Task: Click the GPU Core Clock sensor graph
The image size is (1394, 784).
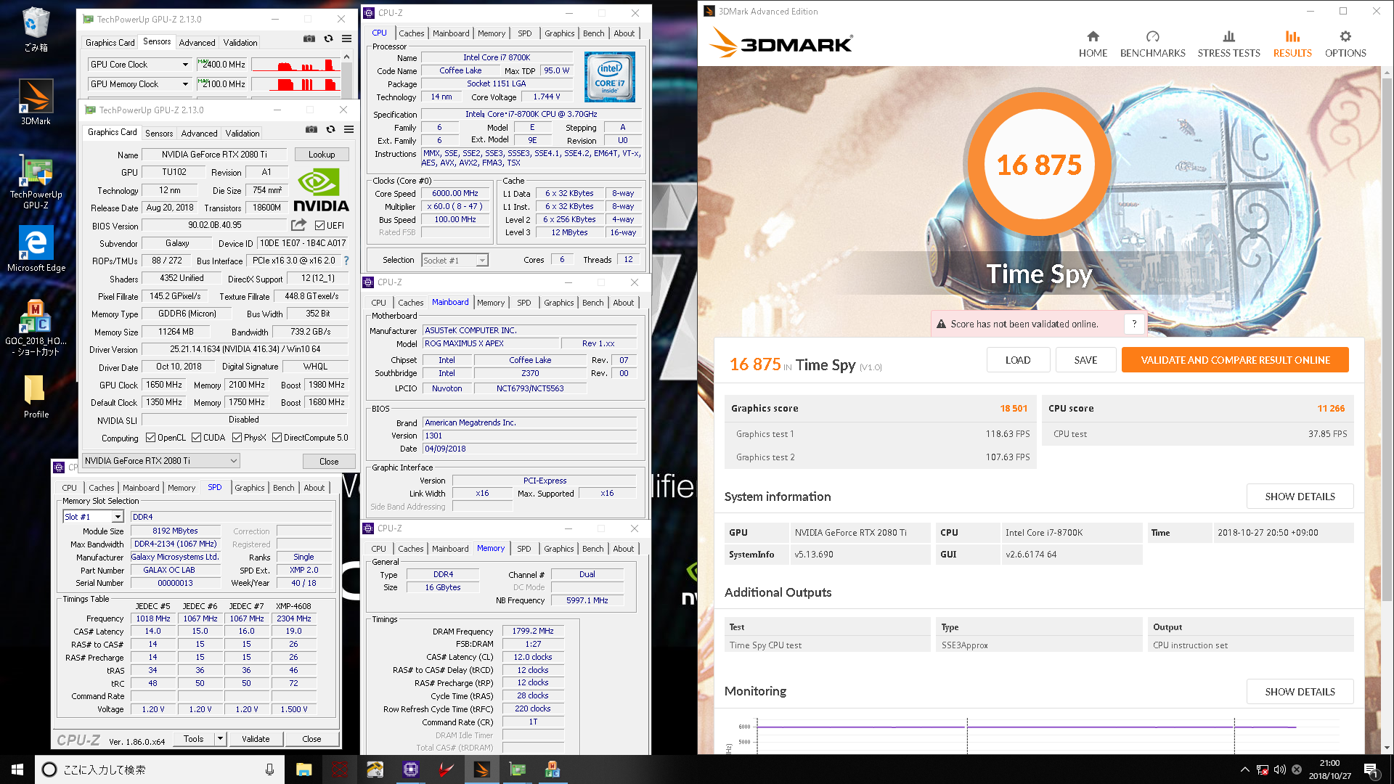Action: (296, 65)
